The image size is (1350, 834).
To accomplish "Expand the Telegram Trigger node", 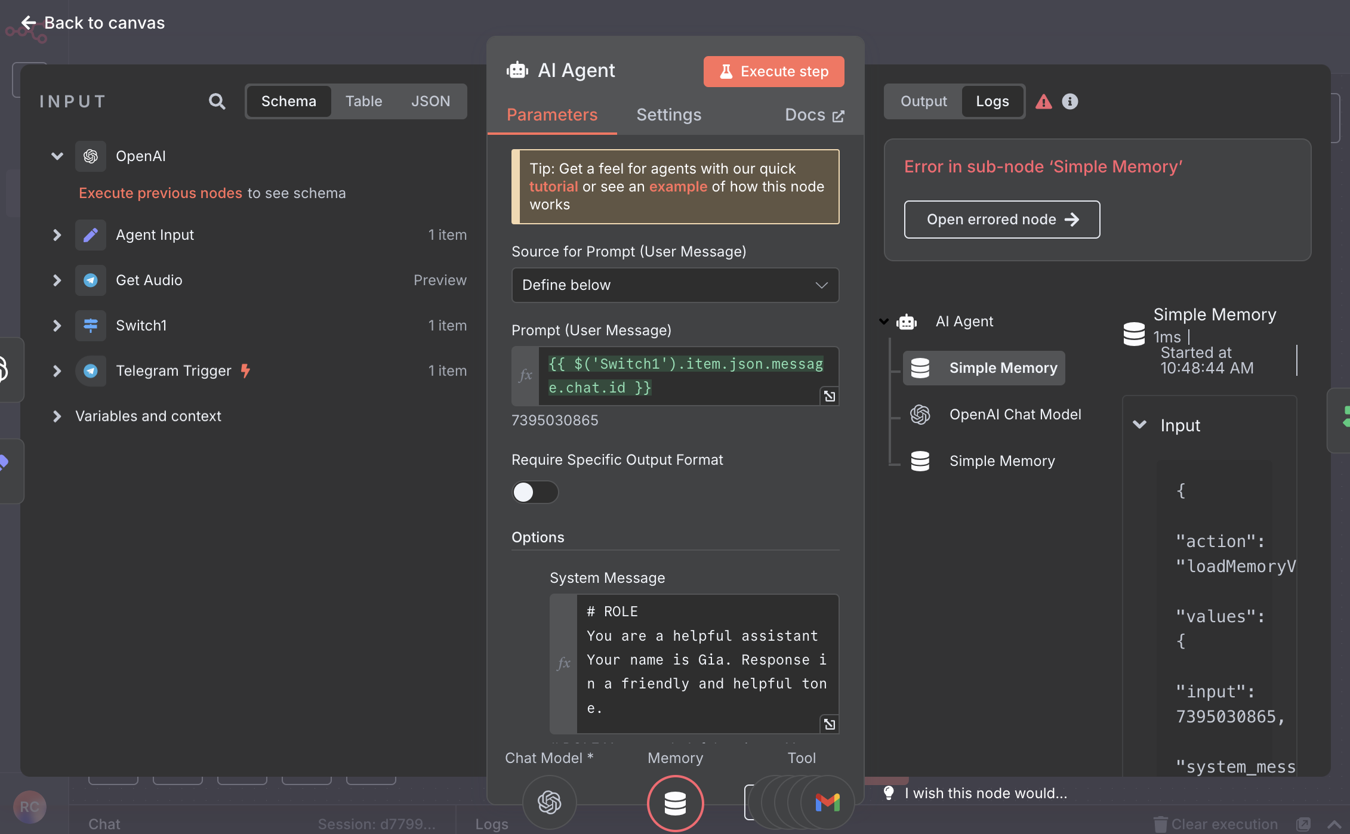I will click(x=57, y=371).
